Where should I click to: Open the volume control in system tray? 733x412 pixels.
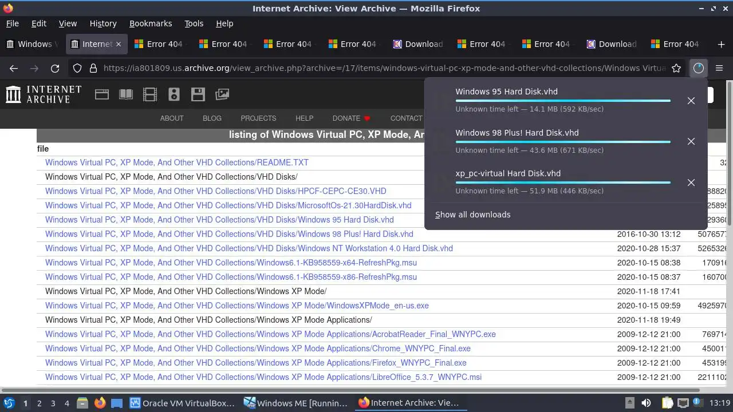pos(646,403)
